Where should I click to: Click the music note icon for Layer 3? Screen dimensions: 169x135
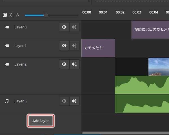click(7, 101)
